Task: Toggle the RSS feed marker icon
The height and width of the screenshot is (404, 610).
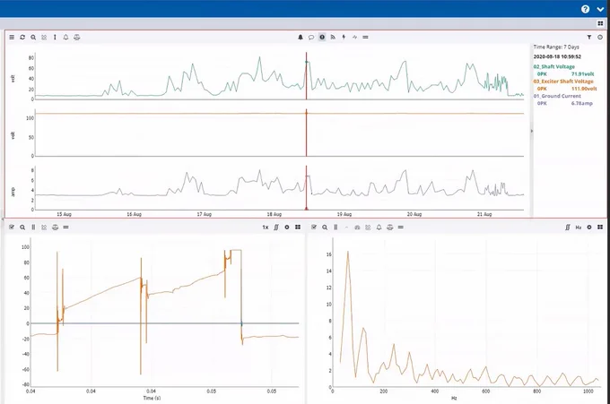Action: (333, 38)
